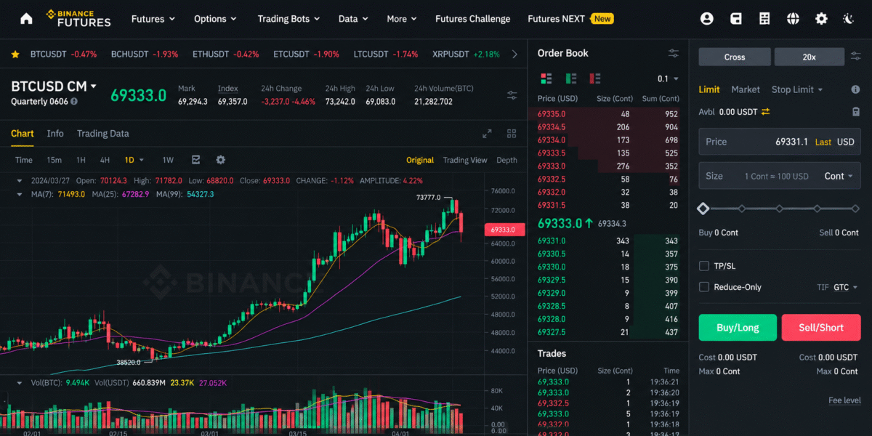Change the size unit Cont dropdown
The width and height of the screenshot is (872, 436).
click(838, 176)
